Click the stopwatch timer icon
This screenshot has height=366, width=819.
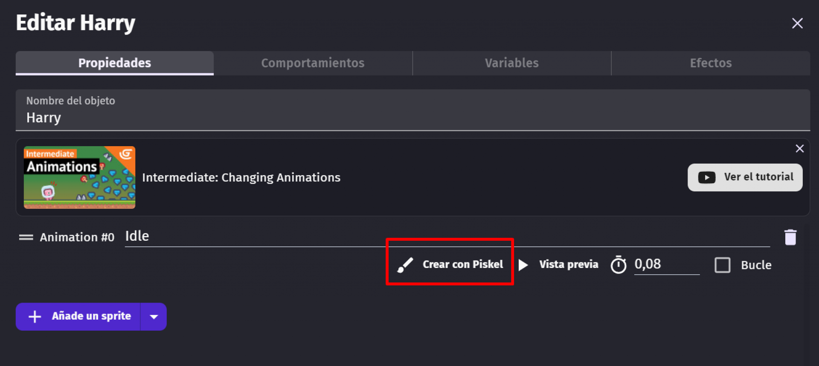tap(618, 265)
